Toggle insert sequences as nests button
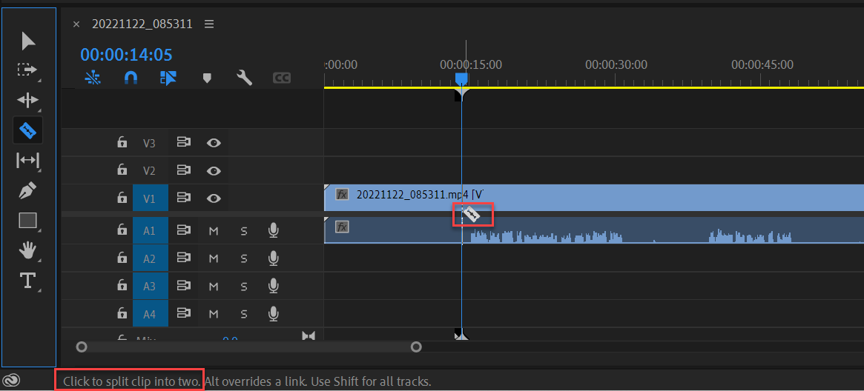The height and width of the screenshot is (391, 864). click(93, 78)
